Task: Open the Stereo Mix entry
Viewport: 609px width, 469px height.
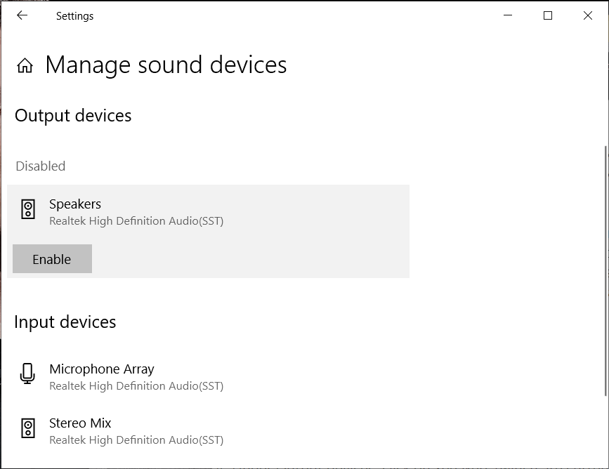Action: 208,431
